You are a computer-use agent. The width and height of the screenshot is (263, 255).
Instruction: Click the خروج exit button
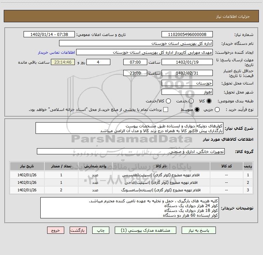point(56,230)
